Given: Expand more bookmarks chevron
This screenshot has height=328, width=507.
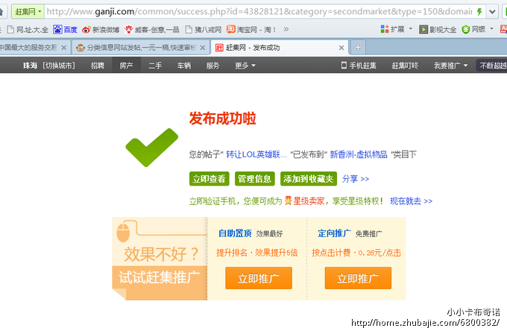Looking at the screenshot, I should 286,29.
